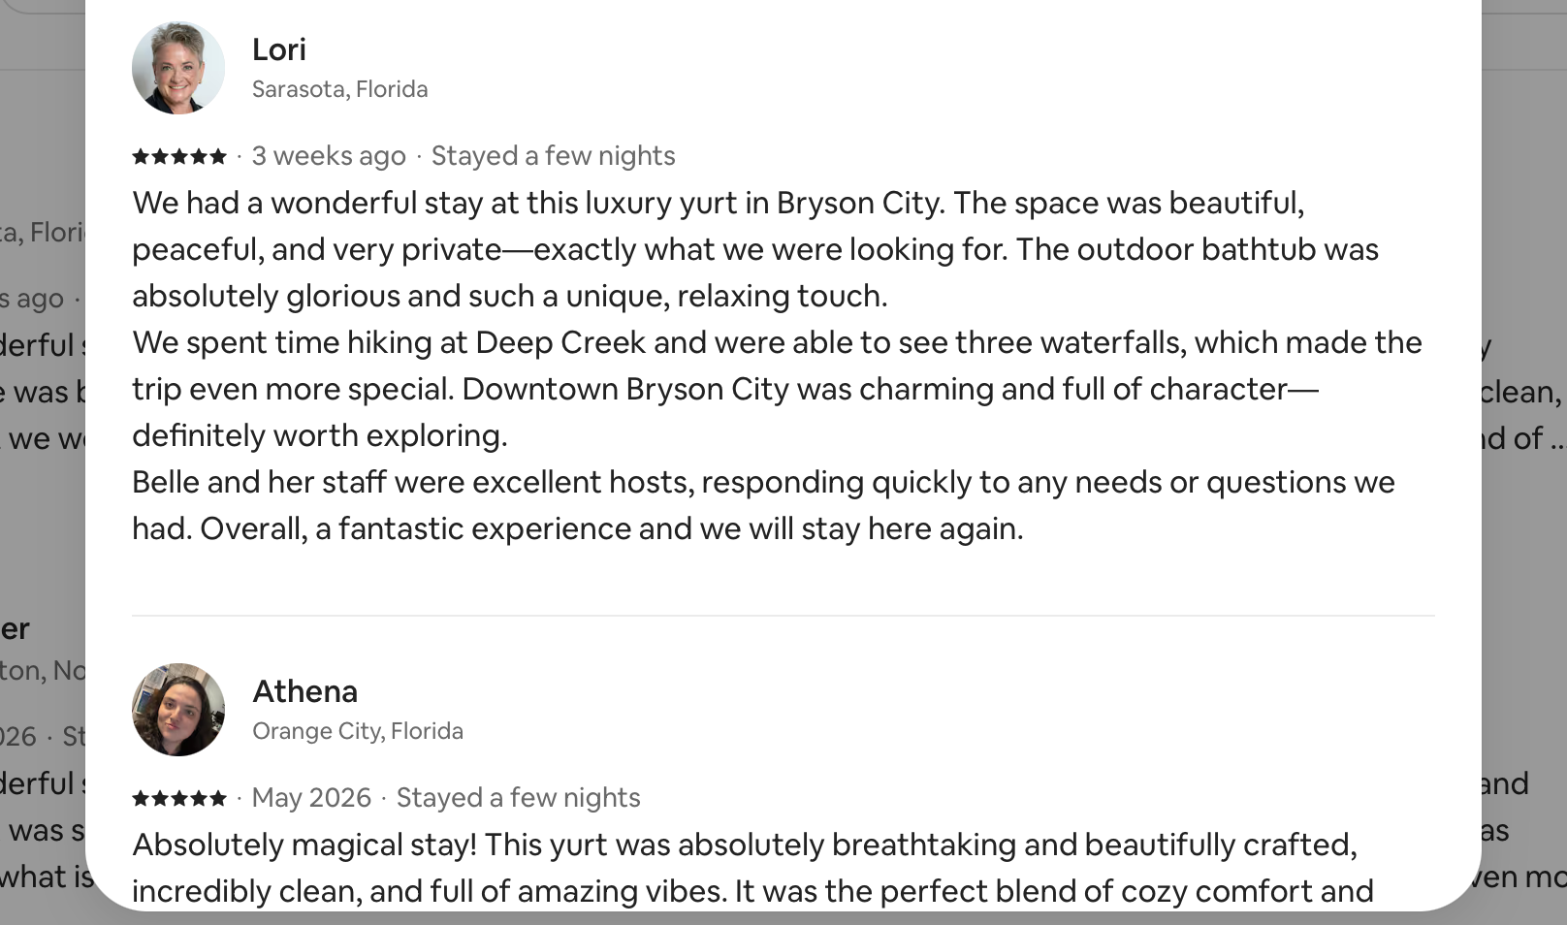Screen dimensions: 1567x925
Task: Click the paragraph about hiking at Deep Creek
Action: [x=777, y=389]
